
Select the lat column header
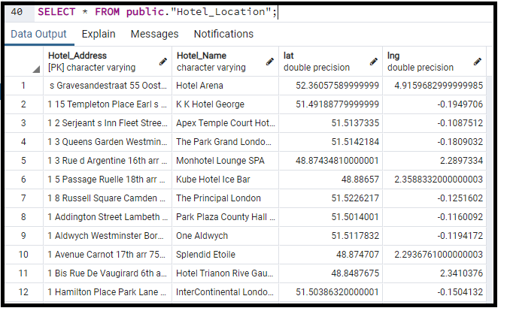click(330, 62)
